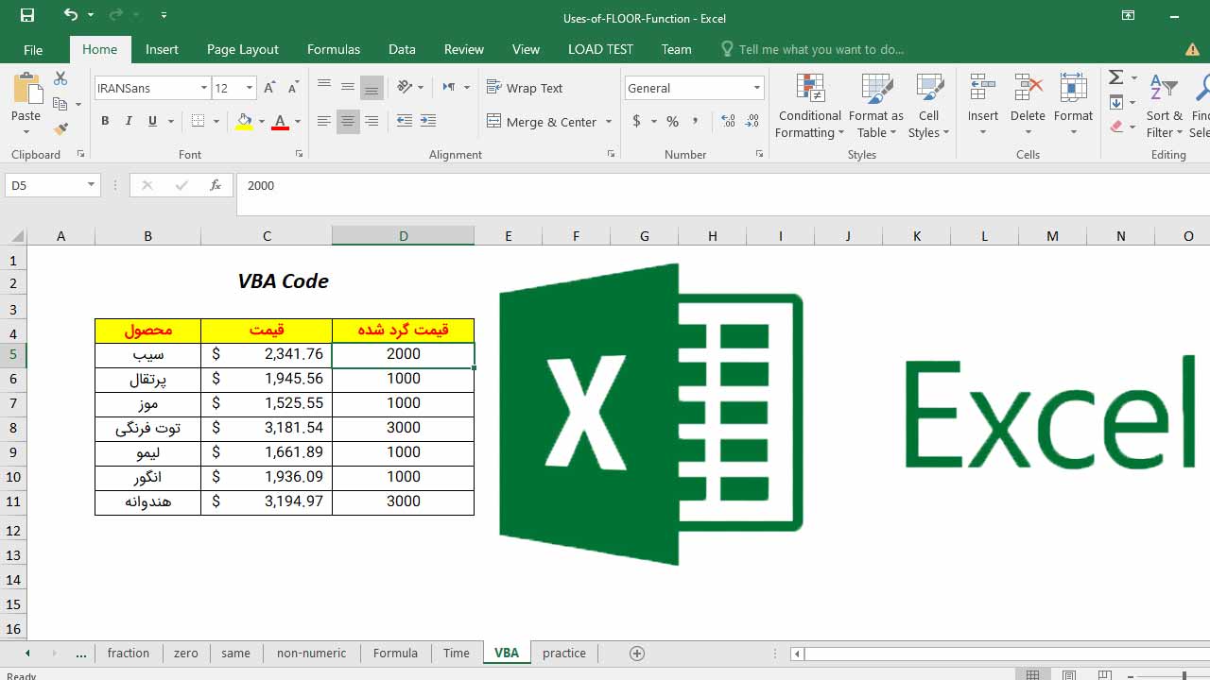The width and height of the screenshot is (1210, 680).
Task: Select cell with price 3,181.54
Action: [267, 428]
